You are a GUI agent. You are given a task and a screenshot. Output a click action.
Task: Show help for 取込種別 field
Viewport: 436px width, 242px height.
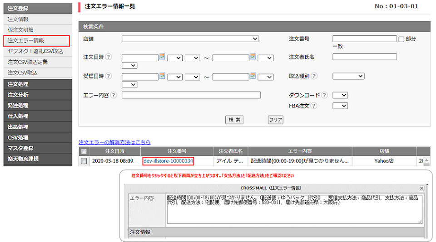coord(314,76)
